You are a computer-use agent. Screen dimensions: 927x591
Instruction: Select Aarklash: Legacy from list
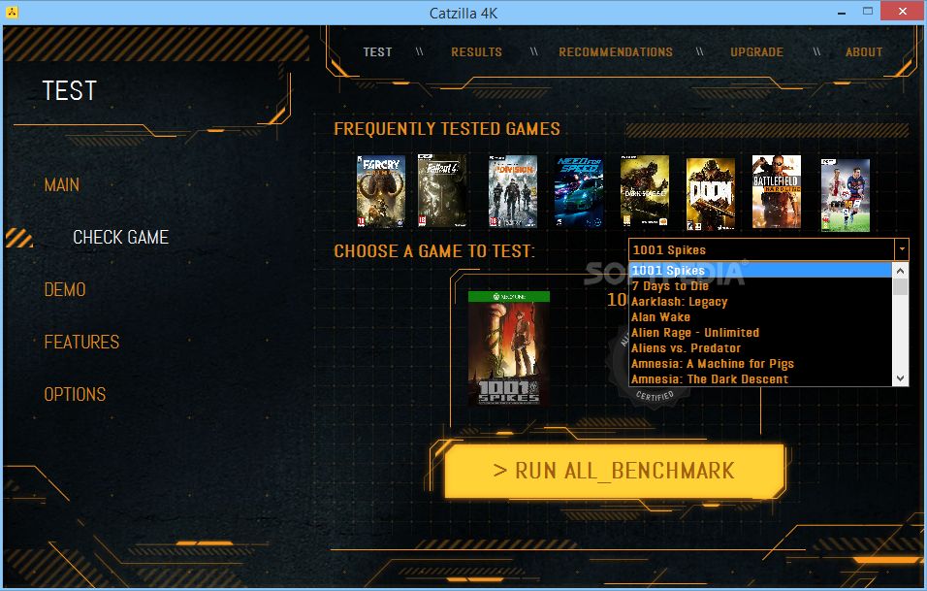(760, 302)
